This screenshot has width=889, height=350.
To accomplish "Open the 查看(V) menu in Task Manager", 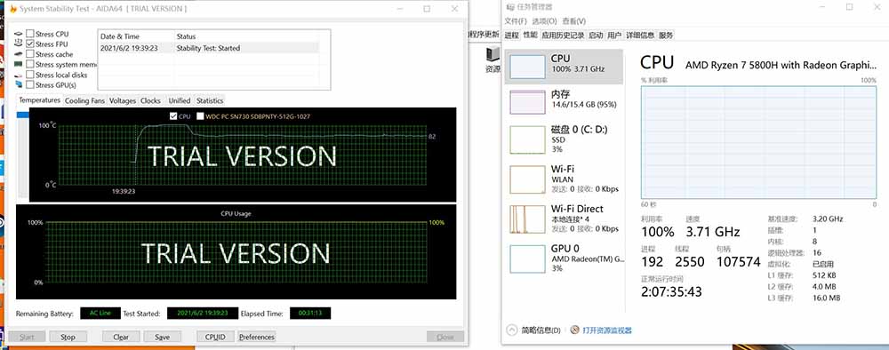I will (x=573, y=21).
